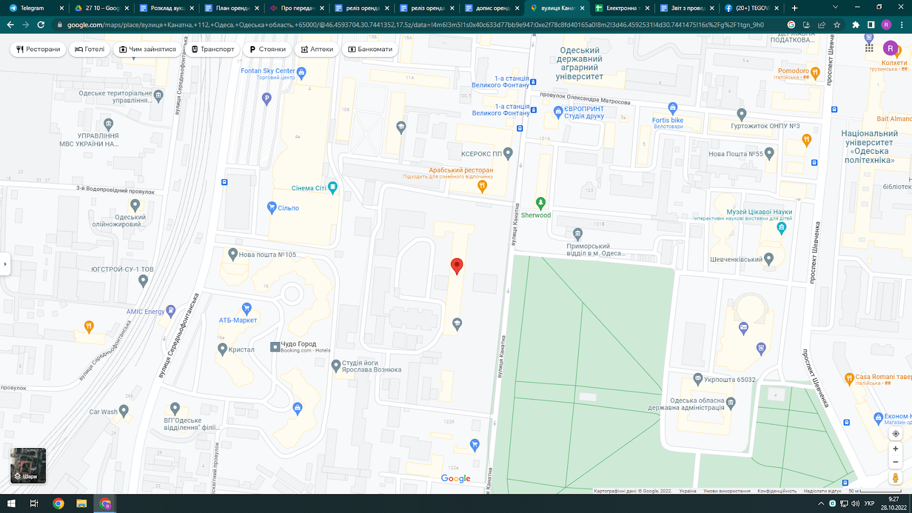The width and height of the screenshot is (912, 513).
Task: Click the AMIC Energy gas station pin
Action: (170, 311)
